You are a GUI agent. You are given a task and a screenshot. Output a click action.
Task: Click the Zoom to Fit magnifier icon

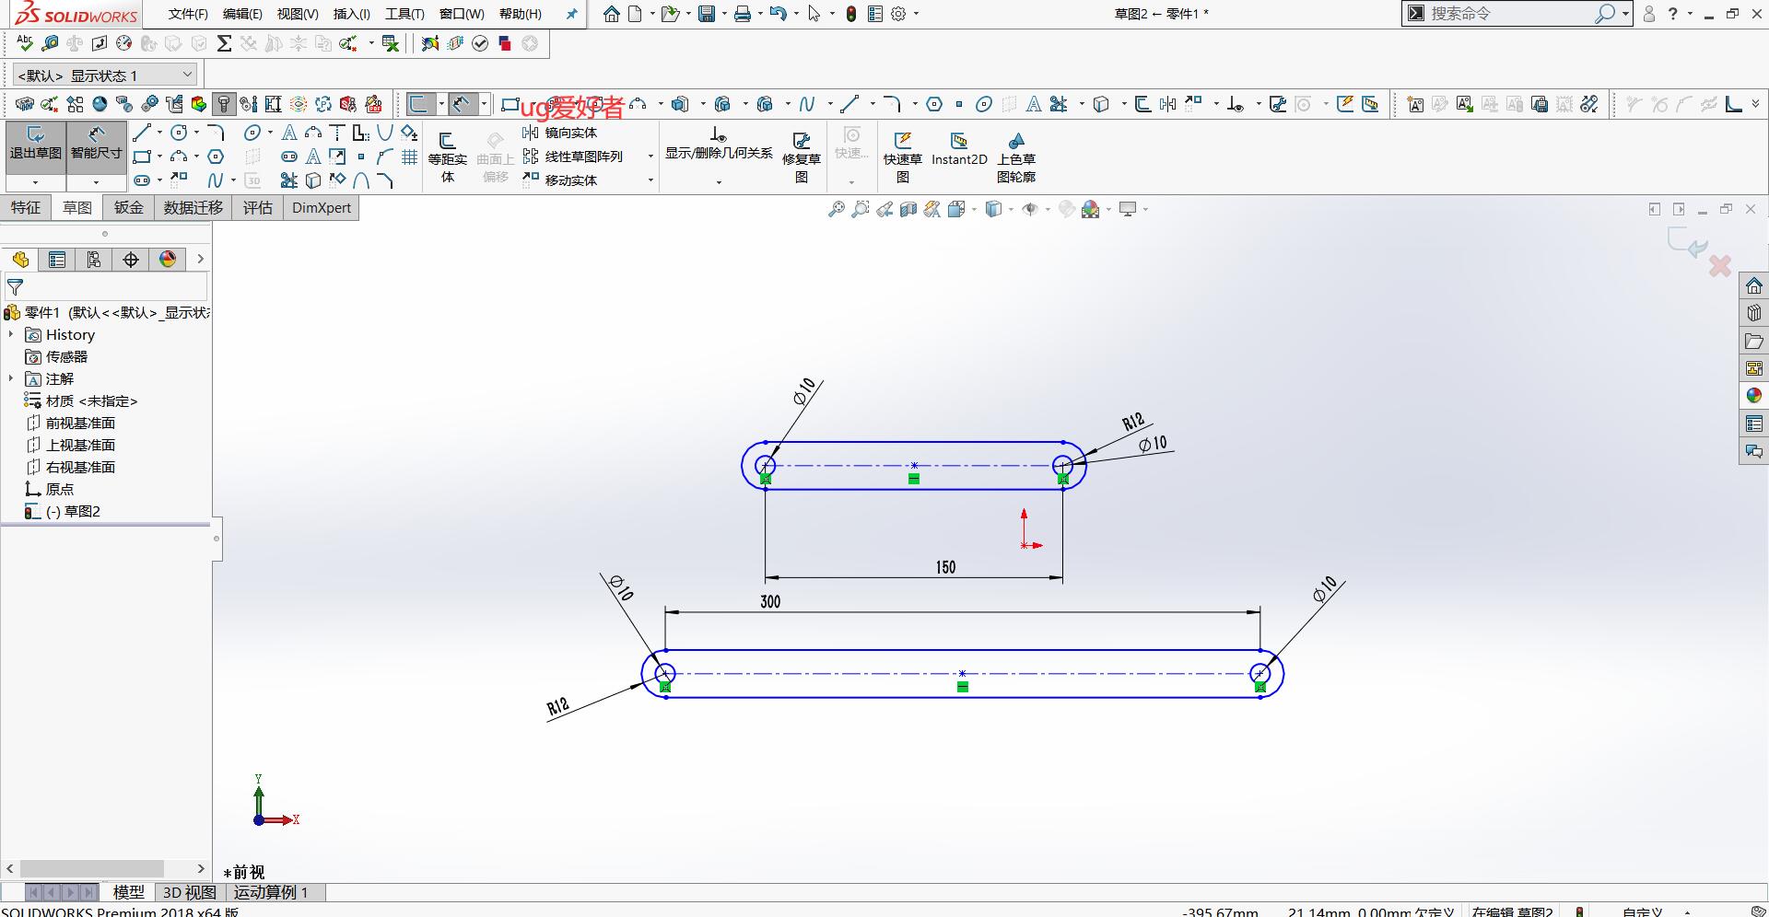(837, 210)
